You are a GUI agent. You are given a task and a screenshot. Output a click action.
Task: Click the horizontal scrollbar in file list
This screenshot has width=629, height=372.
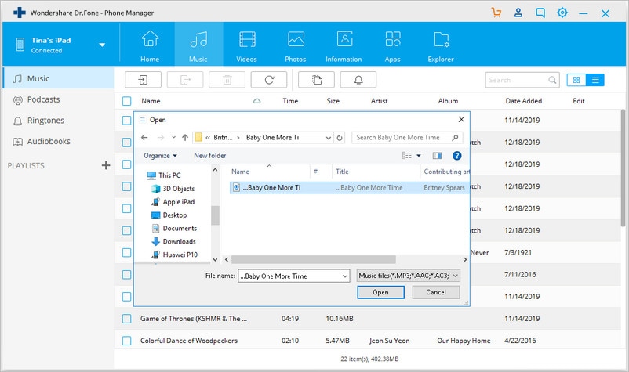click(314, 259)
